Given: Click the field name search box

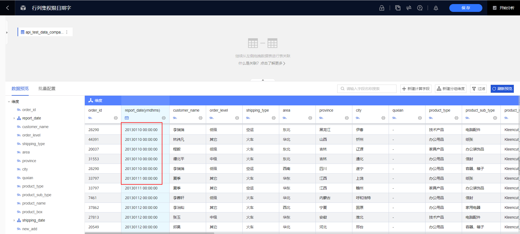Looking at the screenshot, I should [x=367, y=89].
